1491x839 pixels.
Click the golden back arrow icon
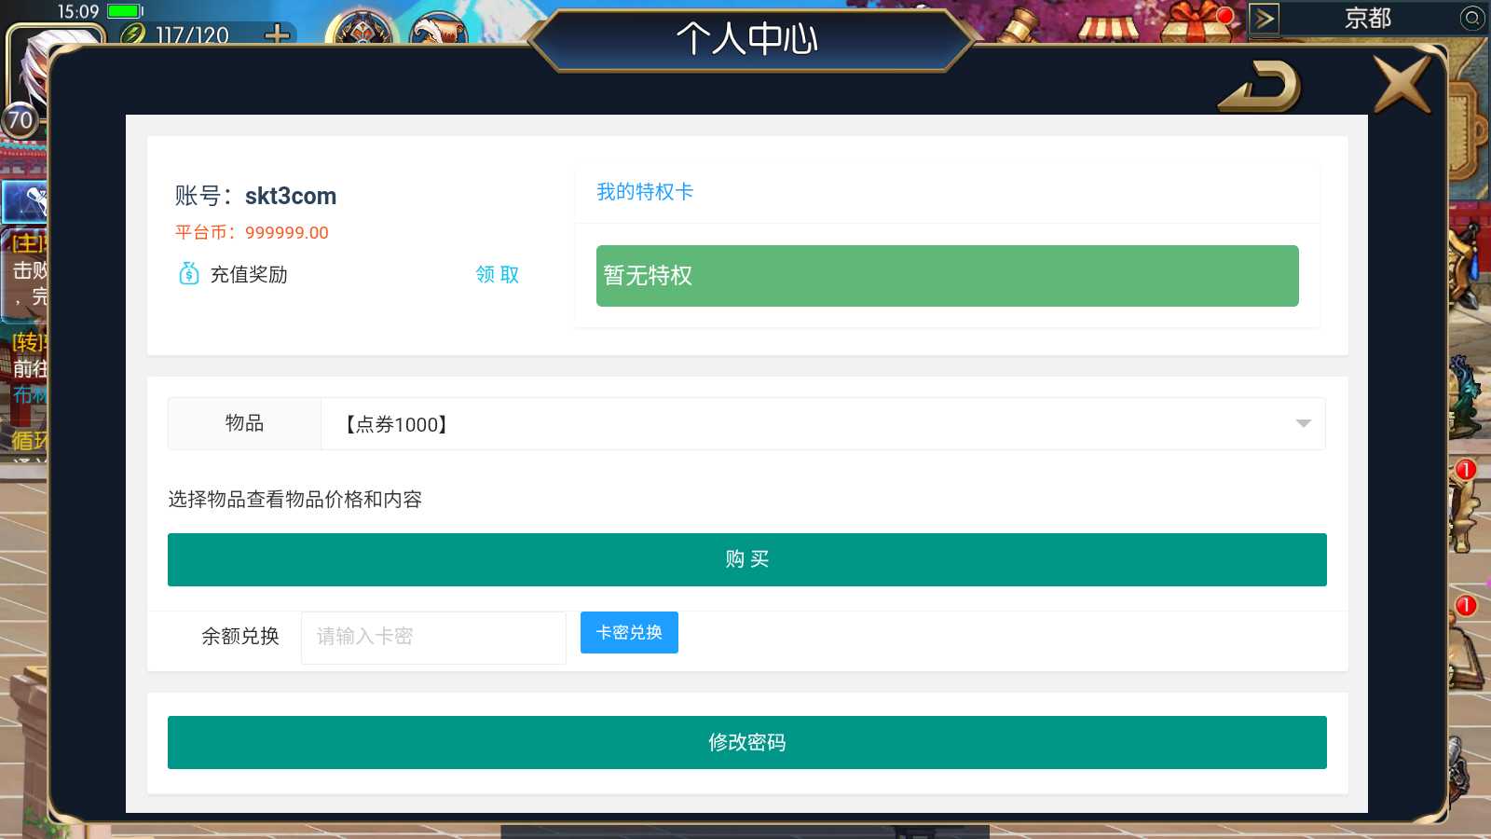tap(1260, 87)
